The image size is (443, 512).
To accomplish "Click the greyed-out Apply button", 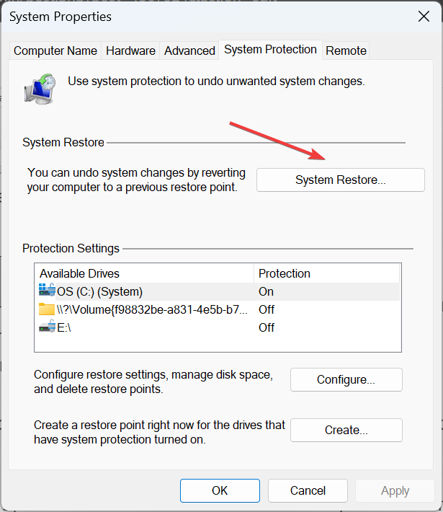I will pos(395,490).
